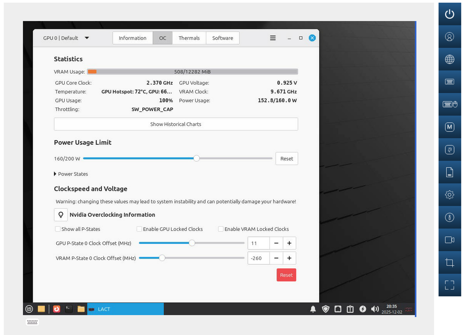Check Enable VRAM Locked Clocks
465x335 pixels.
coord(221,229)
